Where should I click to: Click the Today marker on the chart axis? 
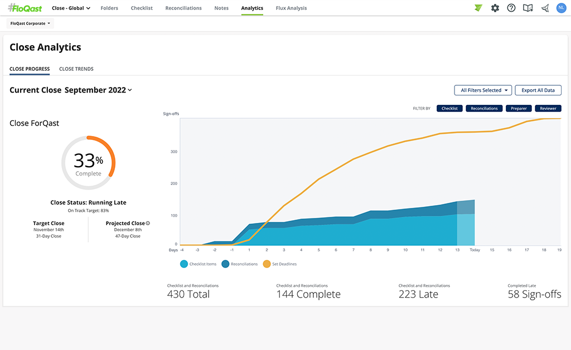[x=475, y=250]
